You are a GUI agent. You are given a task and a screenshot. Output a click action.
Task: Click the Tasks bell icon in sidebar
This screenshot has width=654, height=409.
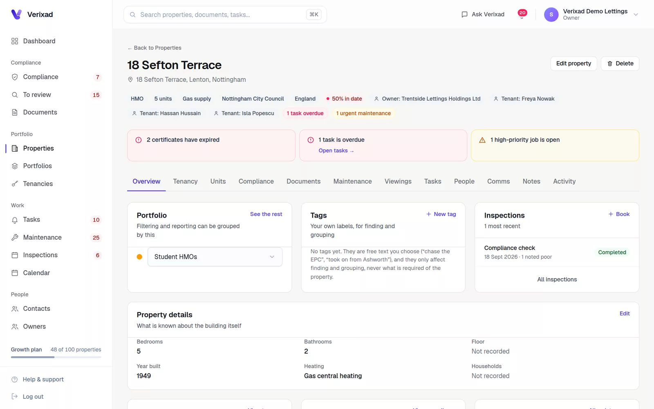click(x=15, y=220)
